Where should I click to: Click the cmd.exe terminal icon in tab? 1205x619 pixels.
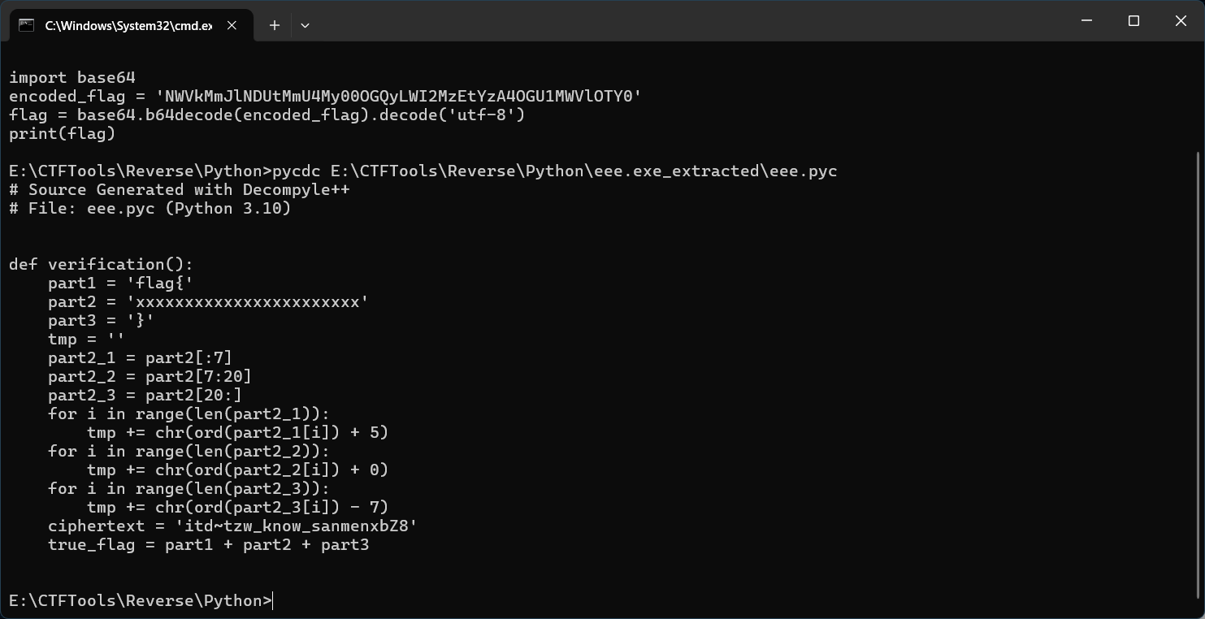26,25
